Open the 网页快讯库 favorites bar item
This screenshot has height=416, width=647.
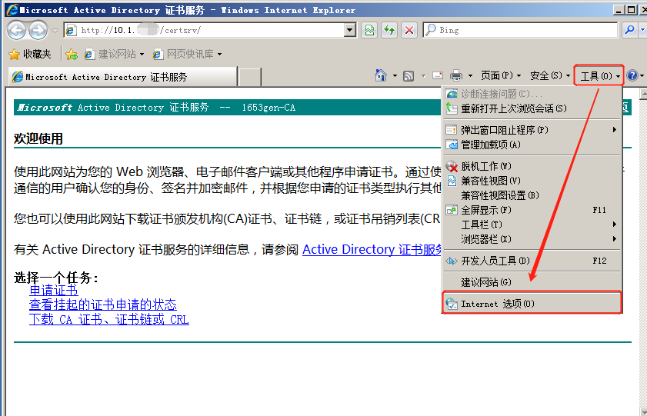pos(187,54)
